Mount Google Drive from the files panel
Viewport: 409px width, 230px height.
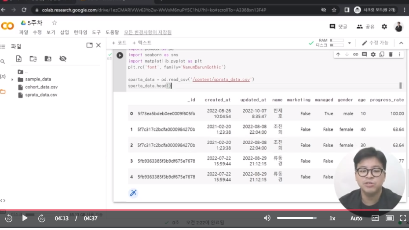coord(48,58)
